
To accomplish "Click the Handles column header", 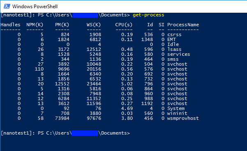I will coord(10,25).
